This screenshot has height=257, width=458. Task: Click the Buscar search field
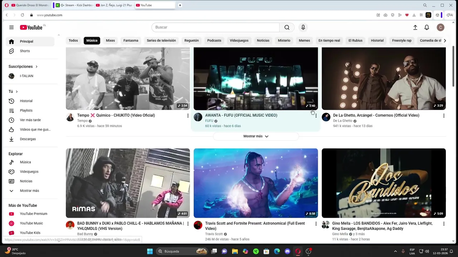click(x=215, y=27)
